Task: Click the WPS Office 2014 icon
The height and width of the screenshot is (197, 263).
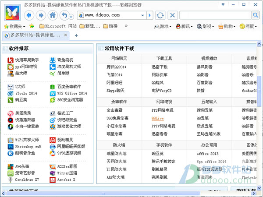Action: (53, 94)
